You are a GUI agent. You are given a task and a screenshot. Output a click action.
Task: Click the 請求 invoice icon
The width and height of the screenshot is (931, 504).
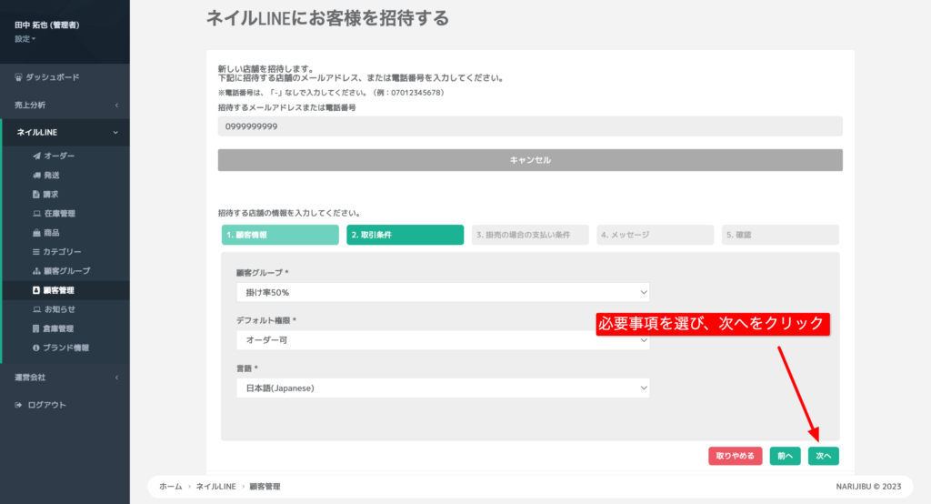click(x=36, y=195)
